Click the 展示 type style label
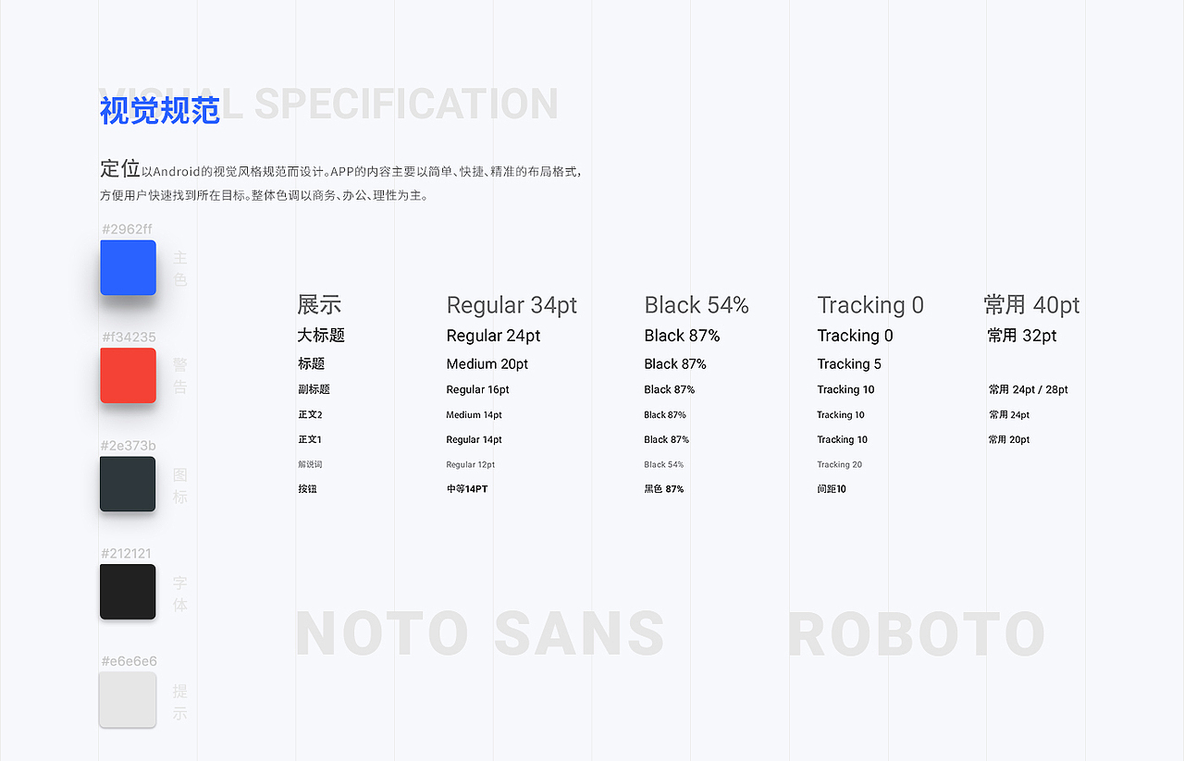 point(319,305)
